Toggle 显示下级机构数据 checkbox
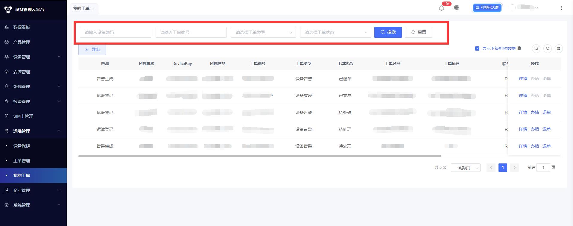 (477, 48)
